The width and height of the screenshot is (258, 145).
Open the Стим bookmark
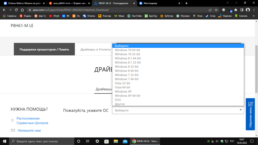(x=211, y=16)
